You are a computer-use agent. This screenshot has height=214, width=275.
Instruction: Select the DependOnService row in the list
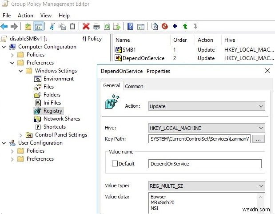194,58
